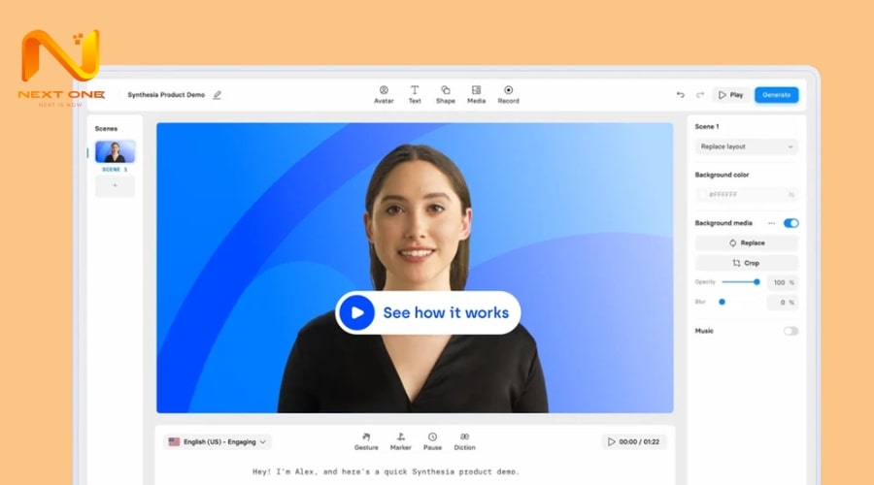874x485 pixels.
Task: Click the redo arrow icon
Action: (x=700, y=95)
